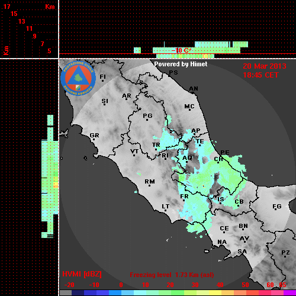Click the '0' value on dBZ scale
The height and width of the screenshot is (296, 296).
pos(121,285)
